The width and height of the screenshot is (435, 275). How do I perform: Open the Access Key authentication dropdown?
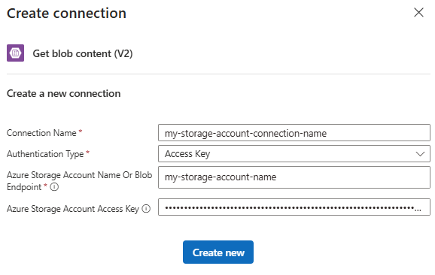[294, 154]
